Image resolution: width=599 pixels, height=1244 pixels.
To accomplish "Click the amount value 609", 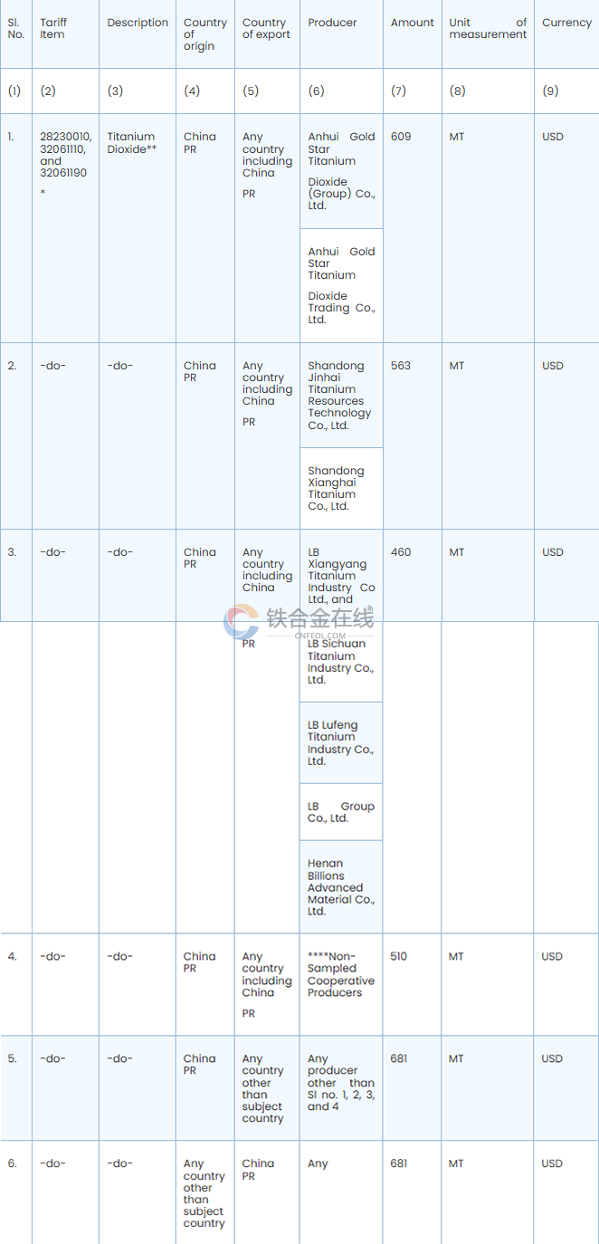I will point(401,137).
